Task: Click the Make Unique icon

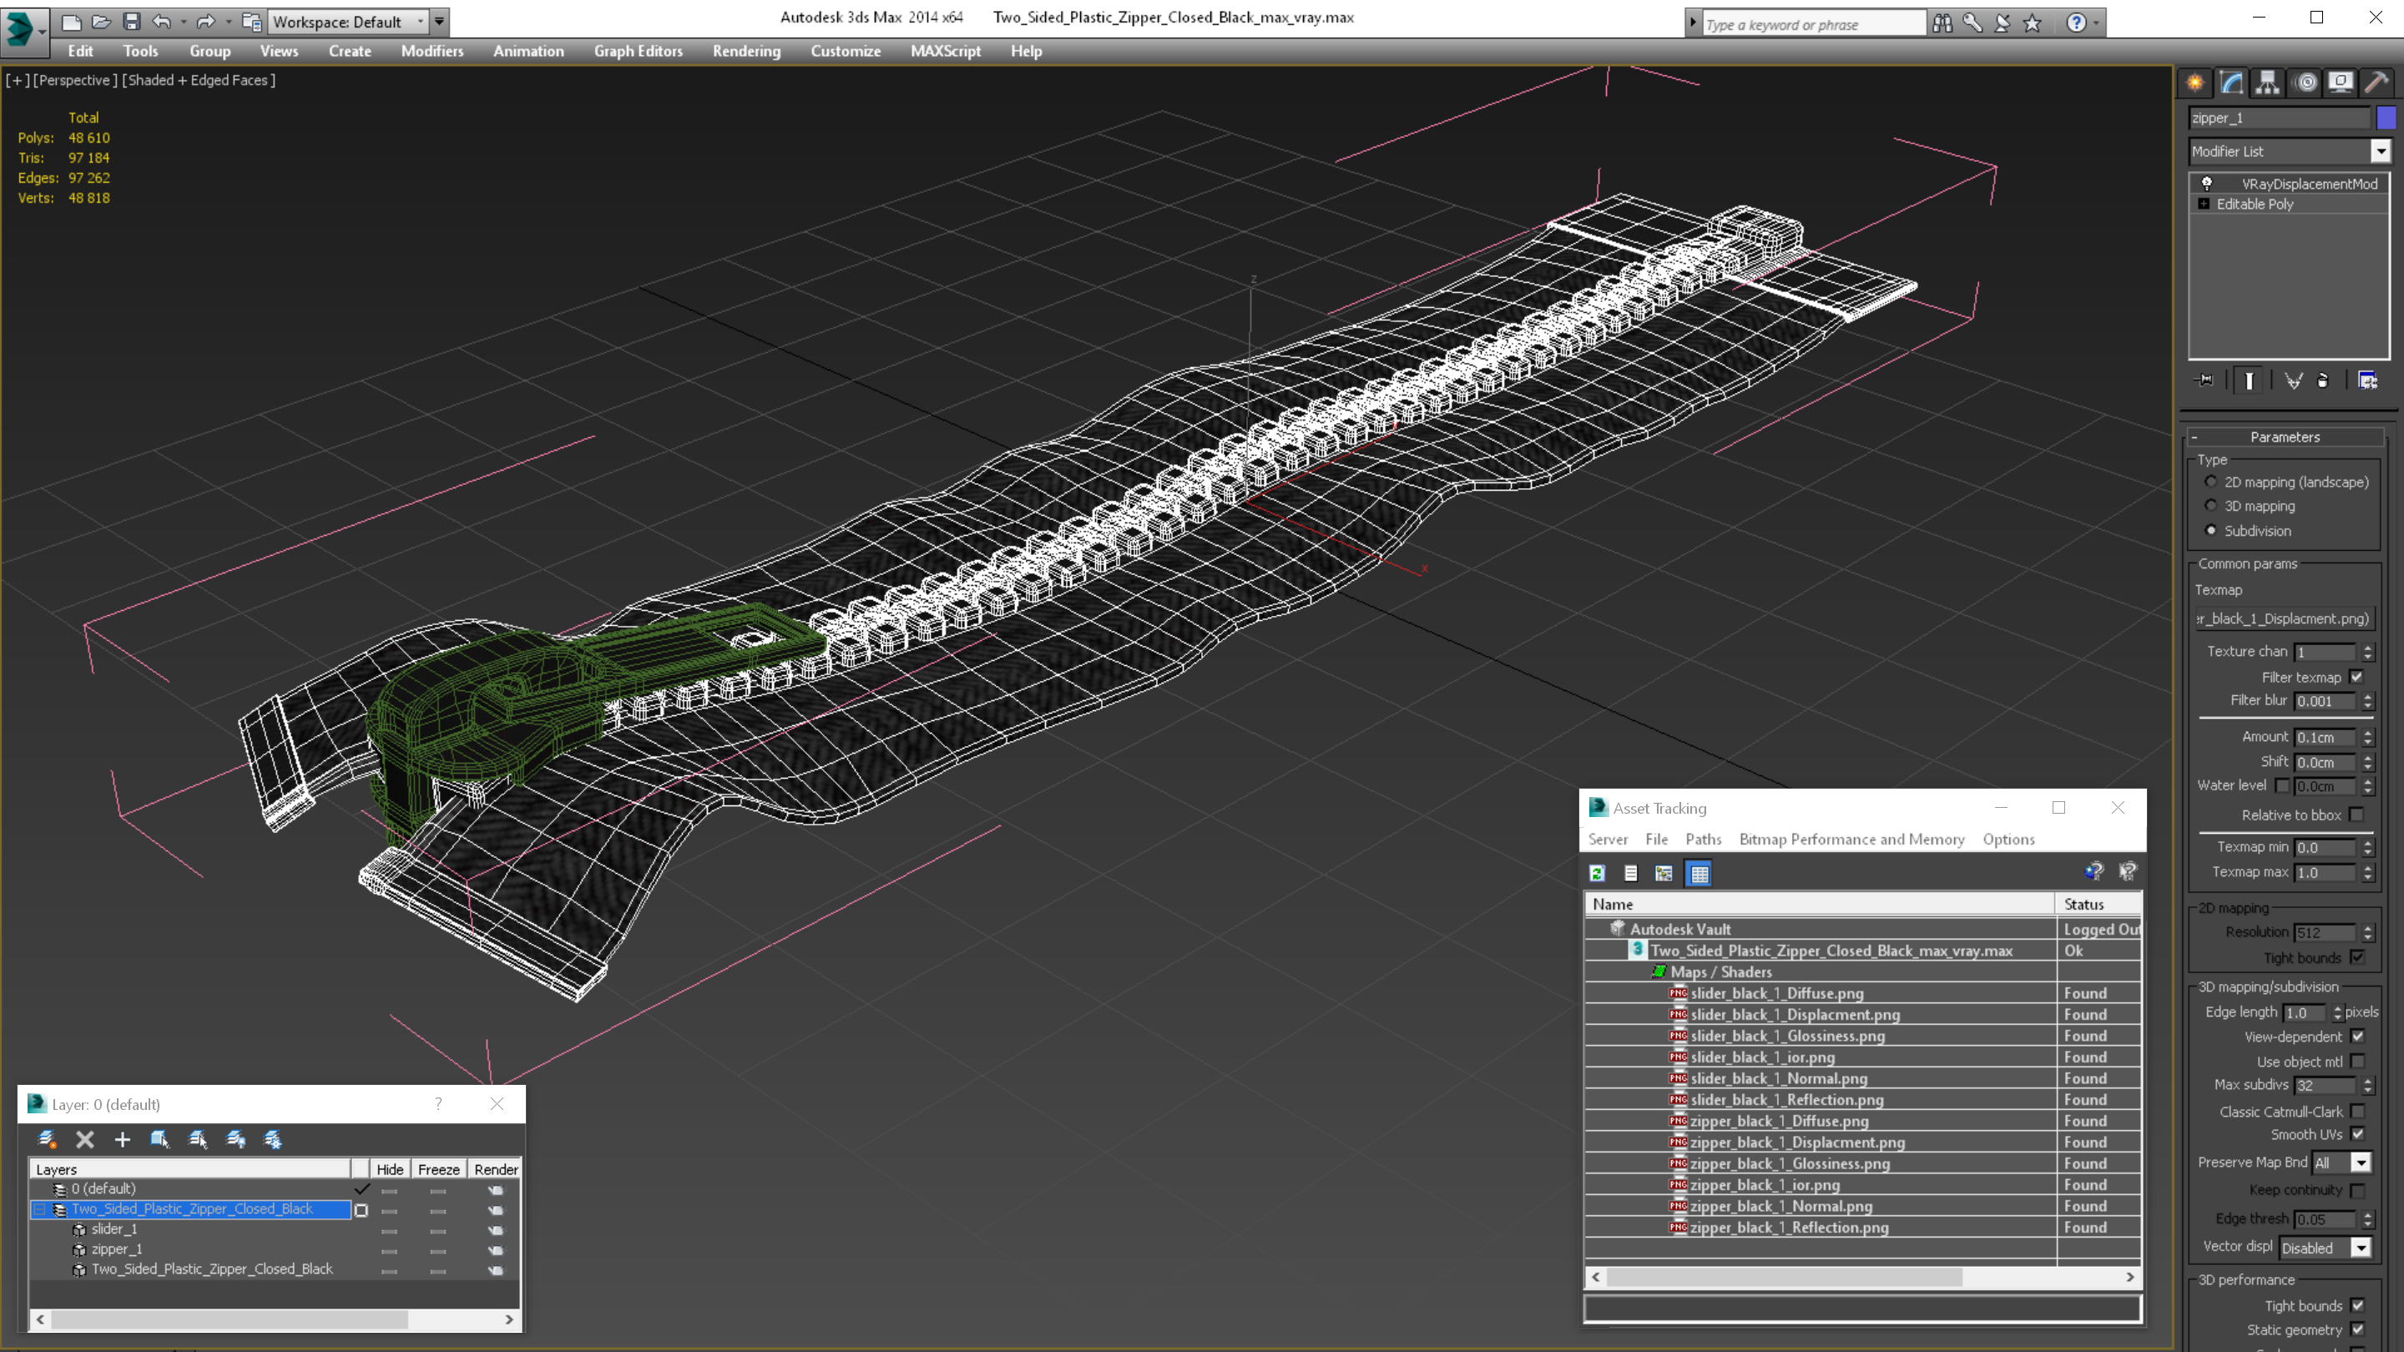Action: pyautogui.click(x=2293, y=380)
